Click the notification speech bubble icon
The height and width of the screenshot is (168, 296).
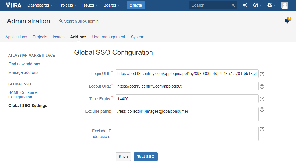point(287,21)
